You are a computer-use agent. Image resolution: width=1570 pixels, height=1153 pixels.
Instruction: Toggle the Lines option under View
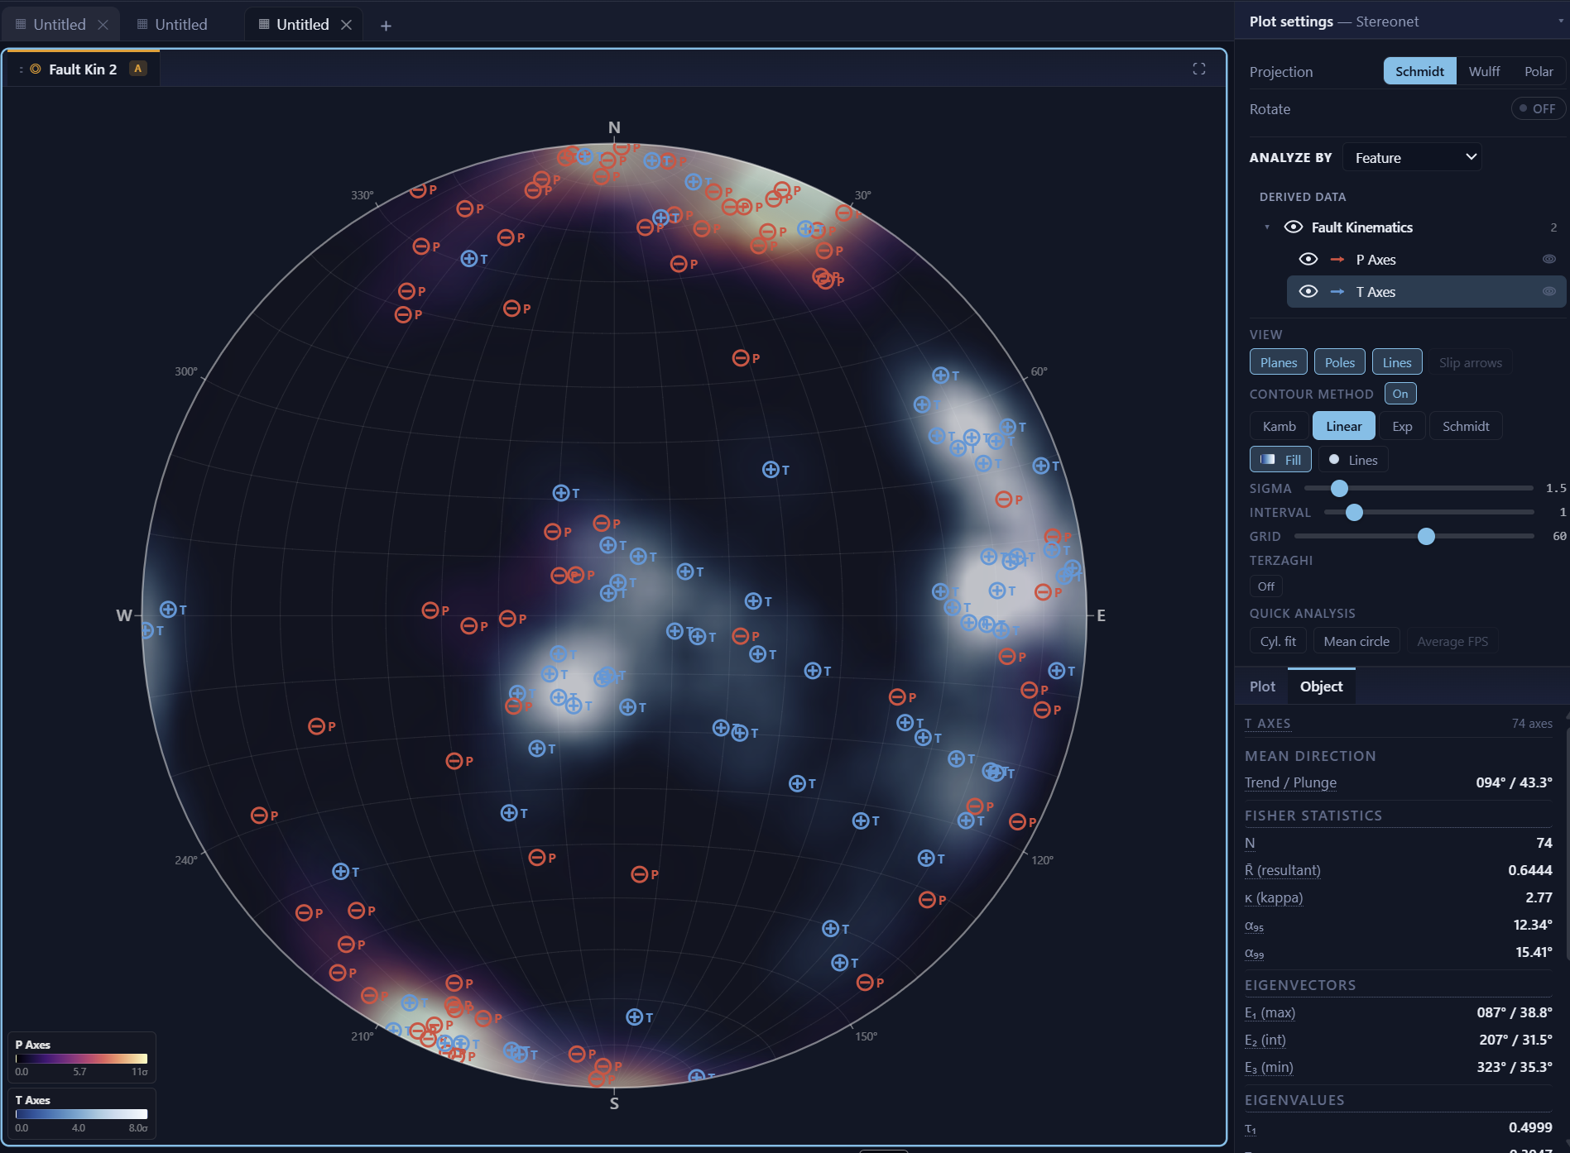point(1397,362)
